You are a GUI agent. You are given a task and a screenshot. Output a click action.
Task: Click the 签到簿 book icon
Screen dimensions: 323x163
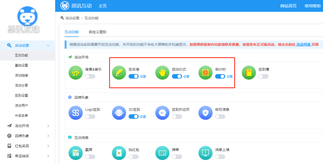tap(249, 73)
